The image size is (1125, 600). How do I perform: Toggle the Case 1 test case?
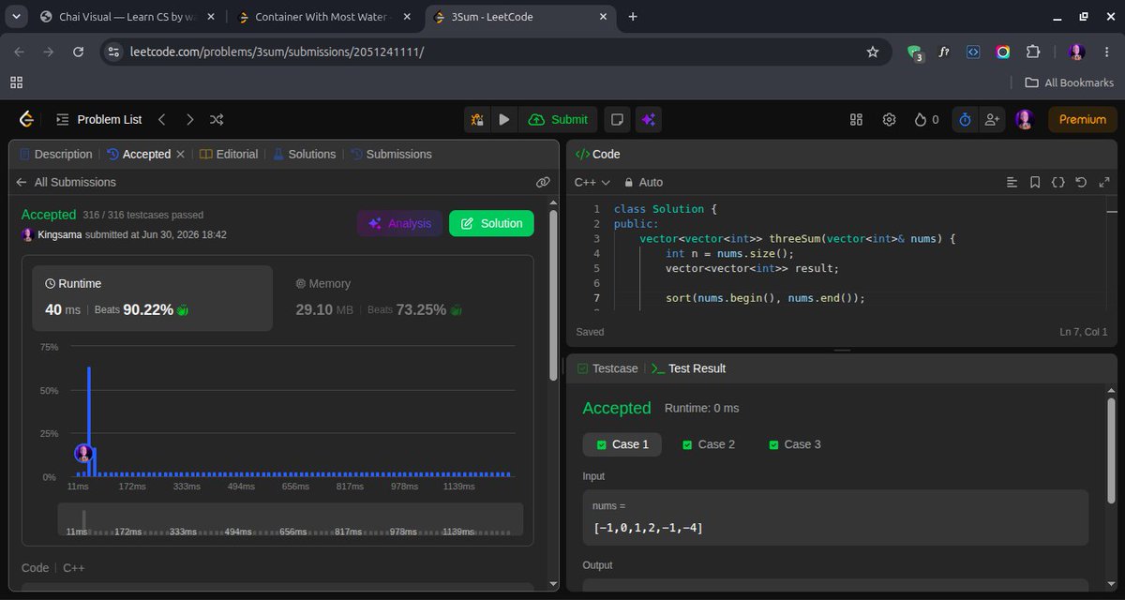[x=622, y=444]
